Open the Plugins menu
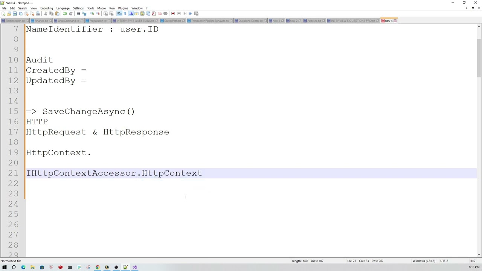The image size is (482, 271). tap(123, 8)
